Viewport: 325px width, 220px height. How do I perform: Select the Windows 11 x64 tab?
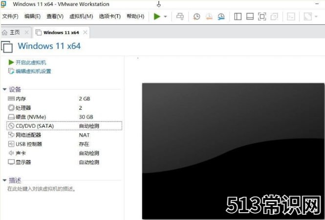tap(61, 33)
